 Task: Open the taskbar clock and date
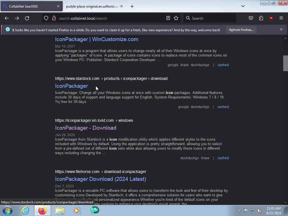click(x=274, y=211)
